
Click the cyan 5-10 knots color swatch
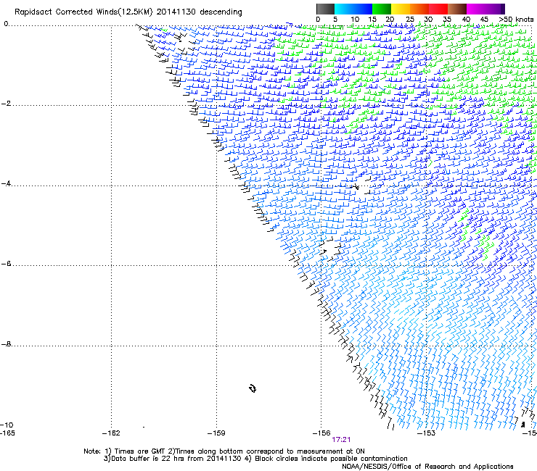click(344, 9)
